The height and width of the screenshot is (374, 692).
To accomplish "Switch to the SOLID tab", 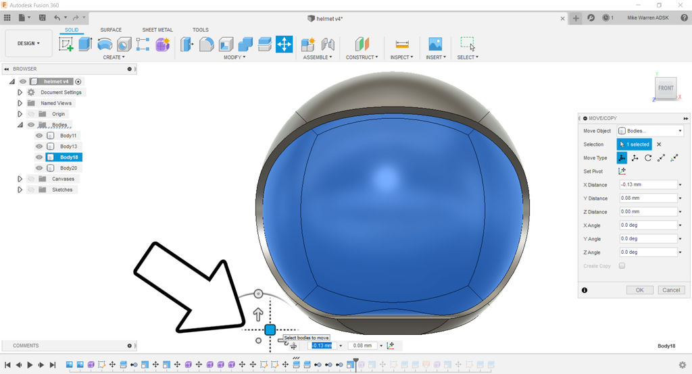I will tap(72, 30).
